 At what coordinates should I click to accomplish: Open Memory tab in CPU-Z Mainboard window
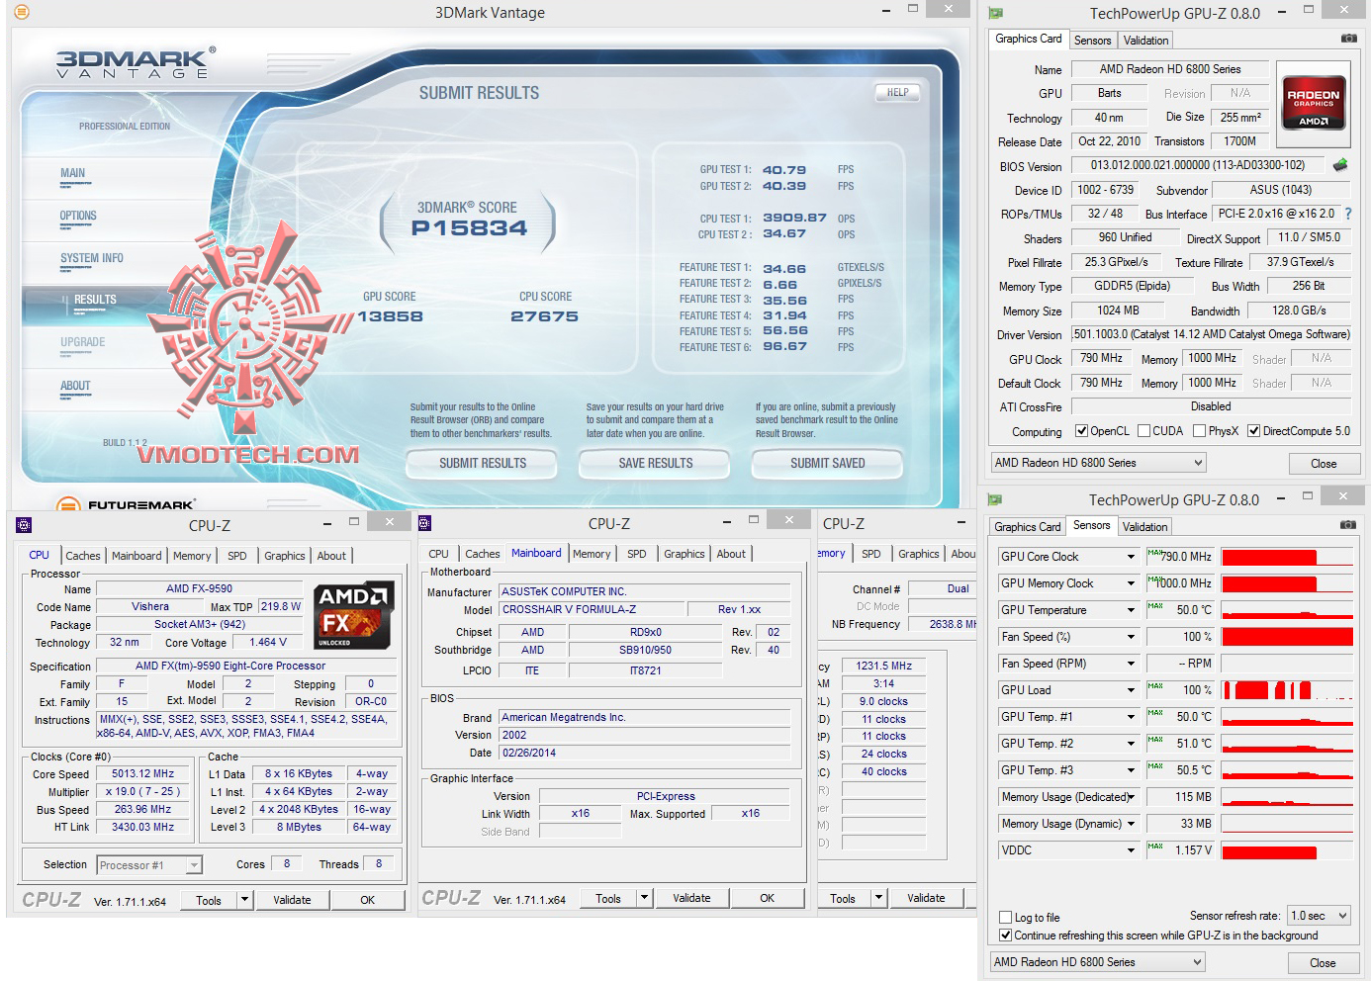(x=592, y=554)
